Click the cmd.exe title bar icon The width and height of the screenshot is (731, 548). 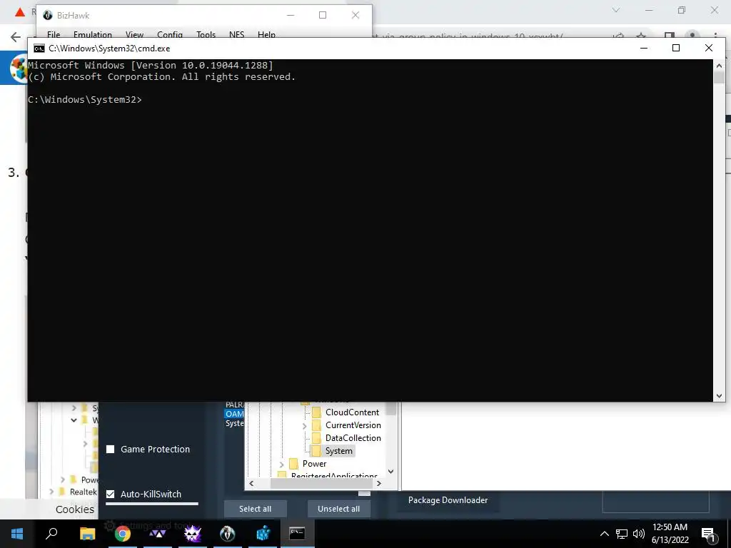[x=39, y=49]
